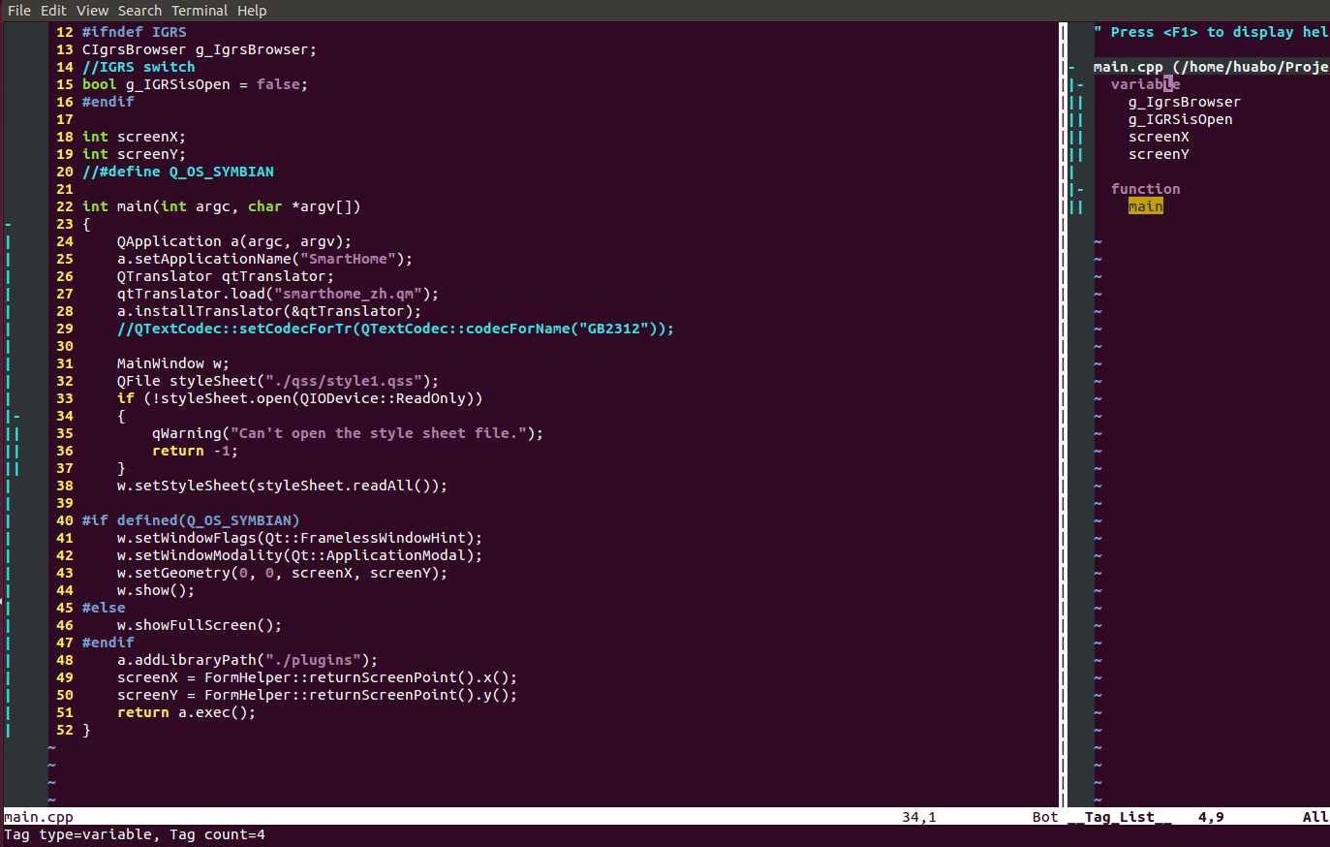Click the '#endif' on line 16
This screenshot has width=1330, height=847.
[108, 102]
